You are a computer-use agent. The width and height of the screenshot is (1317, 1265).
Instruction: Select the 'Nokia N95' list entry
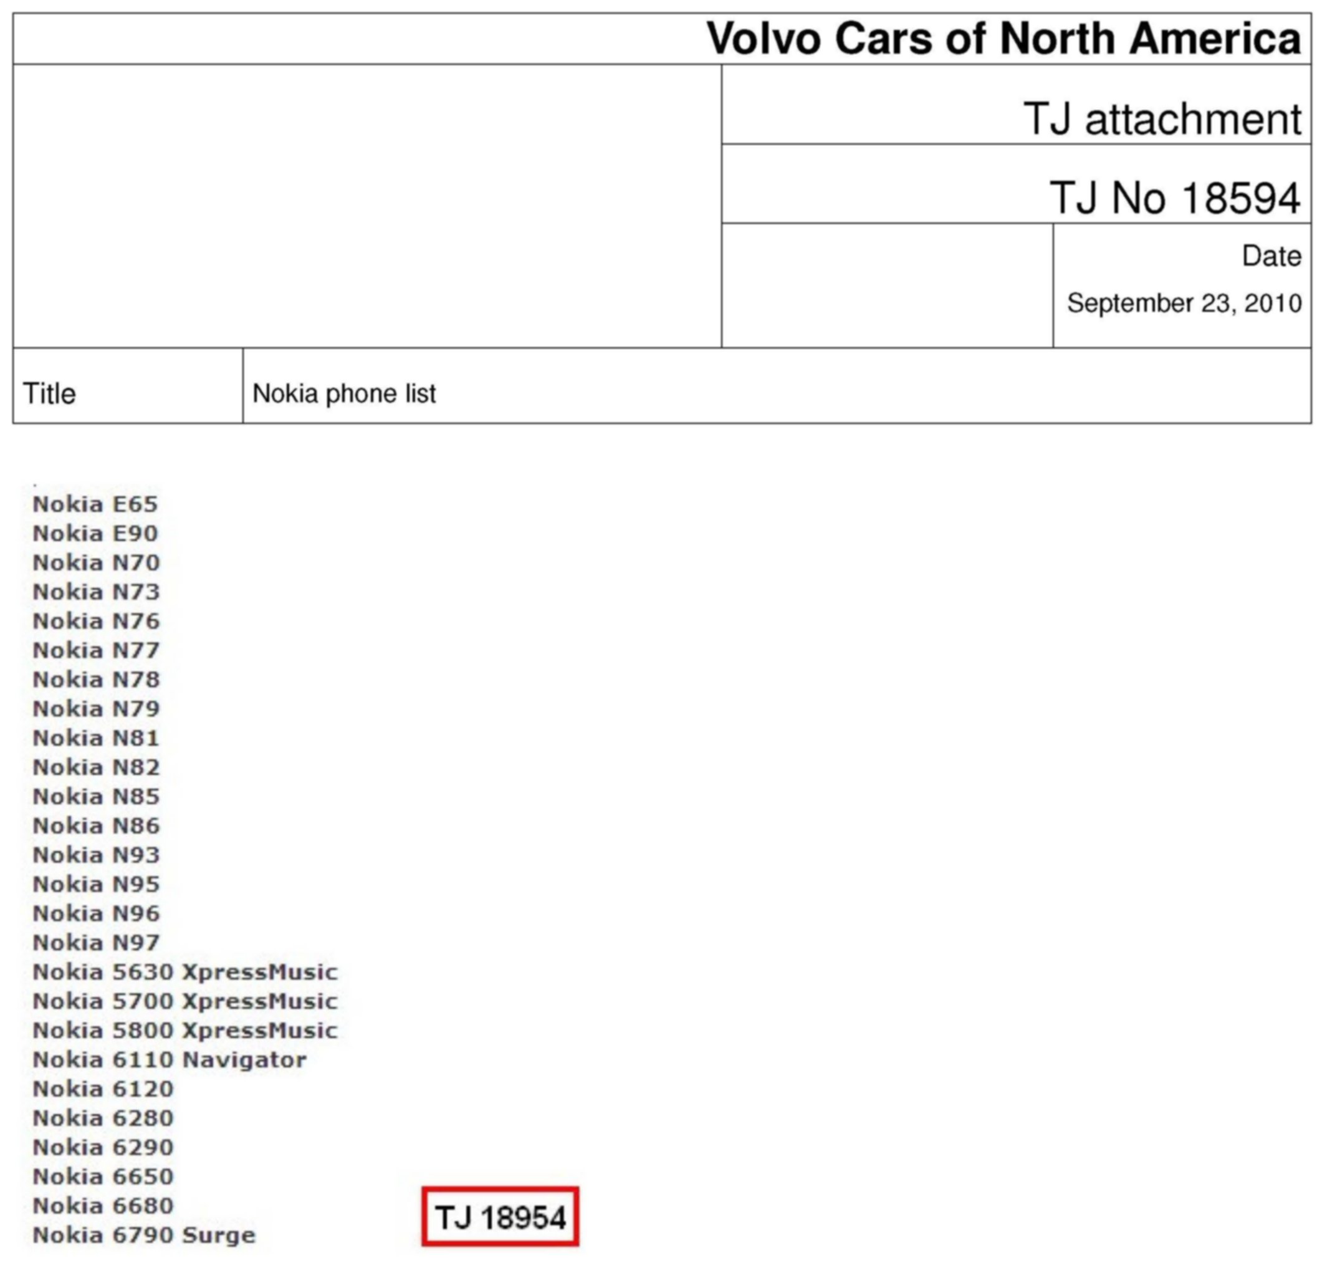(96, 884)
